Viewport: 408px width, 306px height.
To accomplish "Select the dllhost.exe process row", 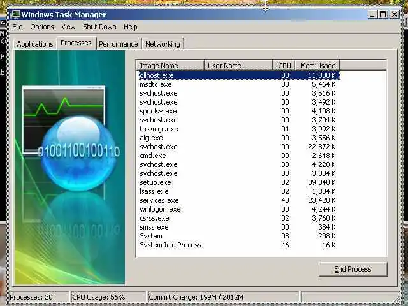I will pos(239,75).
